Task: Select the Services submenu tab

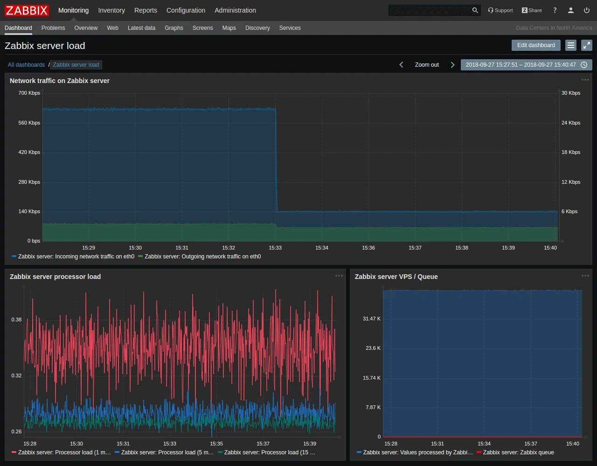Action: coord(290,28)
